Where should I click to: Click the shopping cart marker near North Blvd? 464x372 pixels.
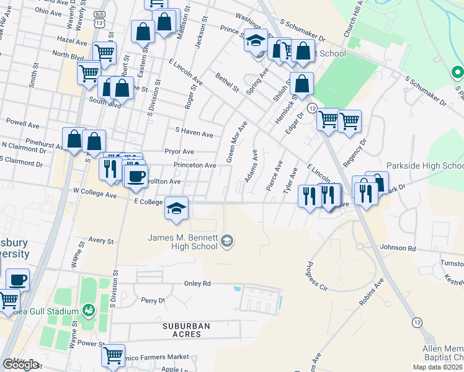[89, 75]
